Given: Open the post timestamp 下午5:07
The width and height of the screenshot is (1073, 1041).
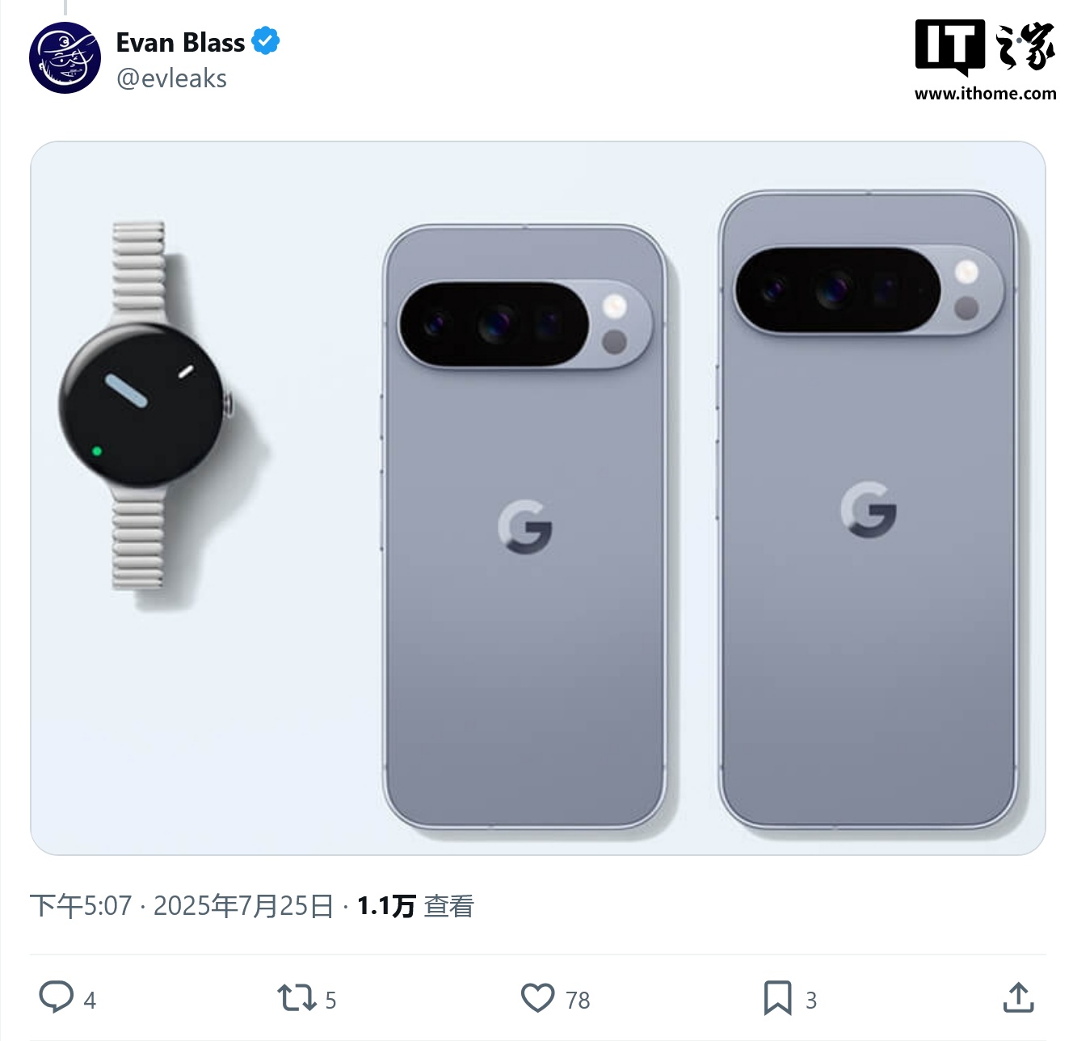Looking at the screenshot, I should [81, 906].
